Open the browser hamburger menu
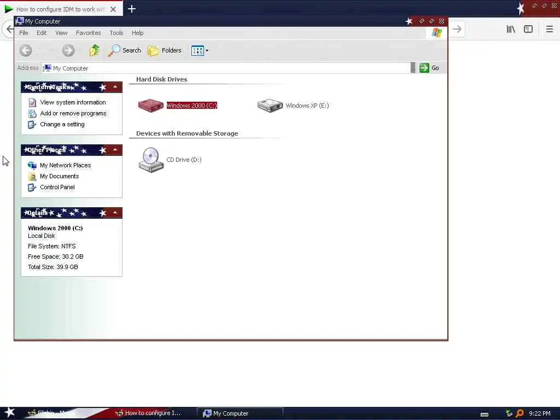This screenshot has height=420, width=560. coord(549,30)
